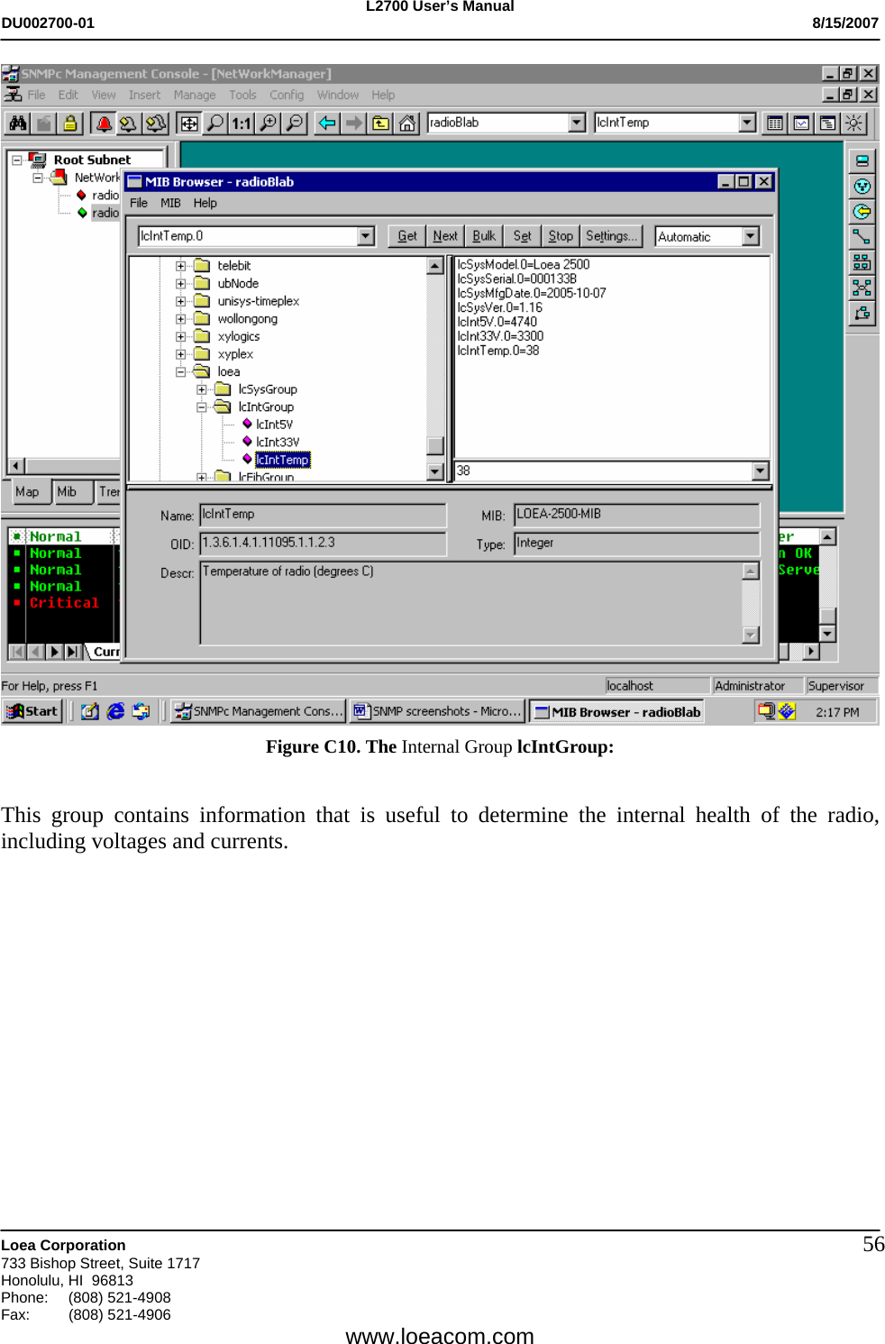Screen dimensions: 885x1344
Task: Go up one level with the folder-up icon
Action: click(380, 123)
